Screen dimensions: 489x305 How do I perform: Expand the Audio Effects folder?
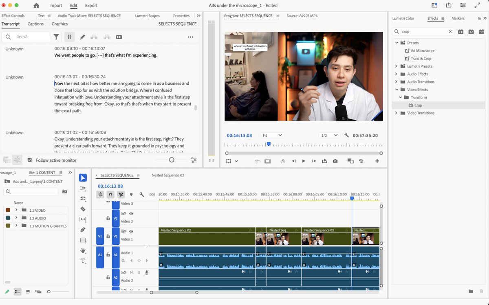click(396, 74)
